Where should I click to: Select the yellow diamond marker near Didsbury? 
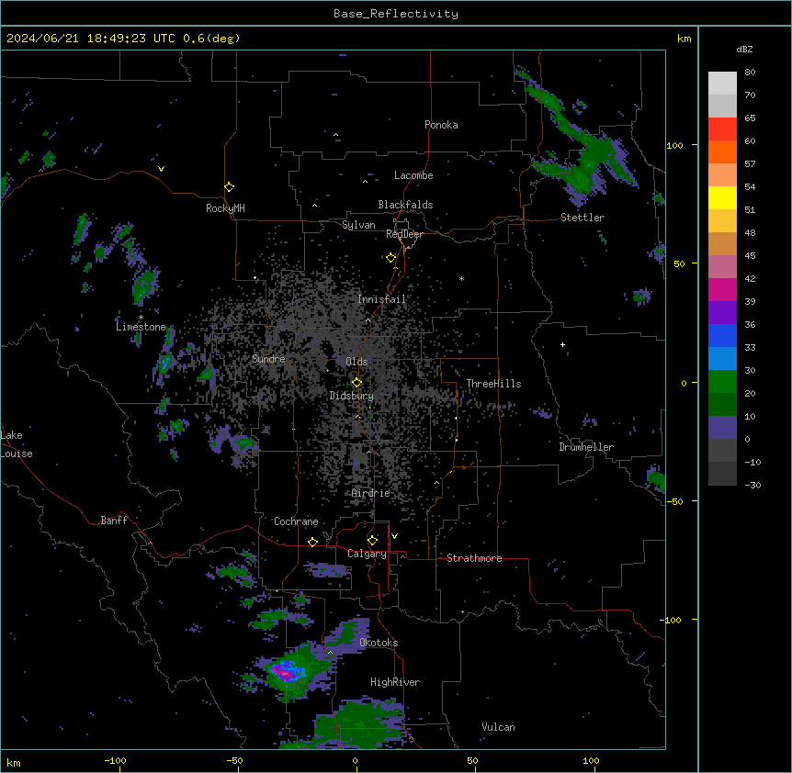[356, 382]
